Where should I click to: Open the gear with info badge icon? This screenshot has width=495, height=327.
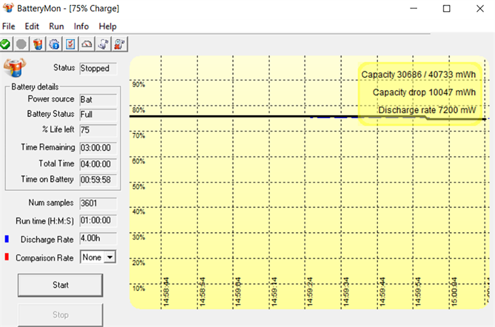(54, 44)
